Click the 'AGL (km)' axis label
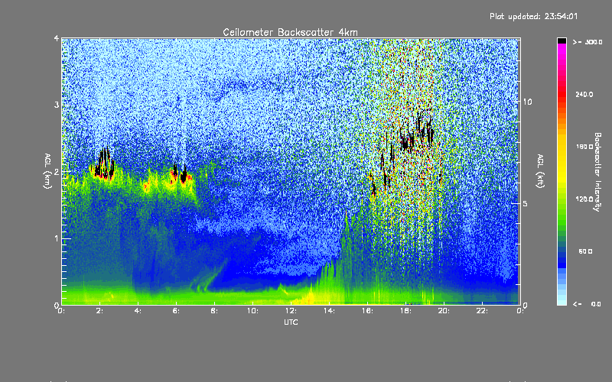 [47, 171]
